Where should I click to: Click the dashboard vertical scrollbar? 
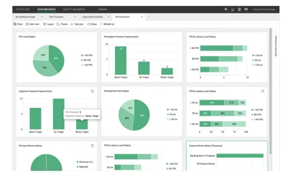coord(270,91)
